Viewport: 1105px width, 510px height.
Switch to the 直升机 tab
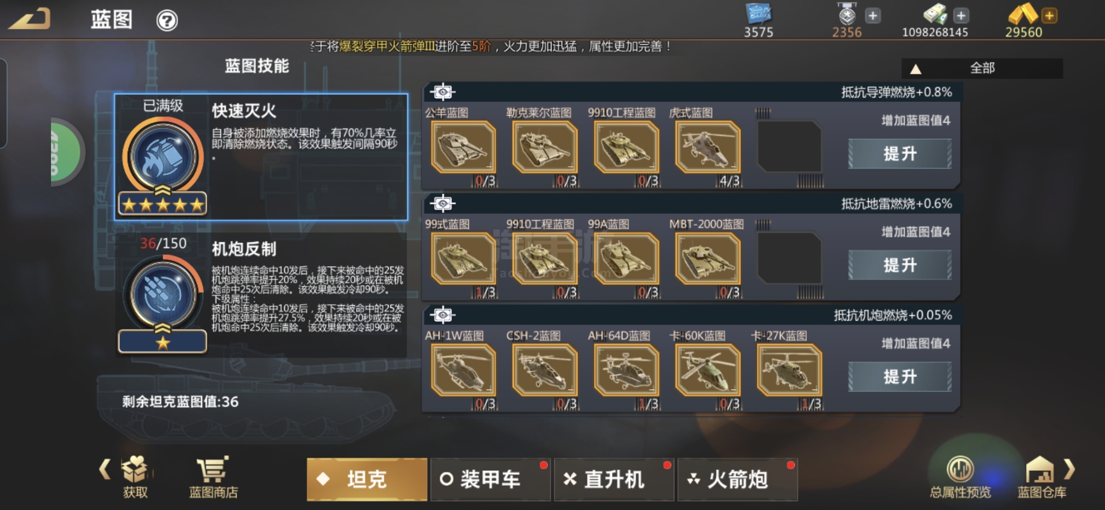(614, 479)
